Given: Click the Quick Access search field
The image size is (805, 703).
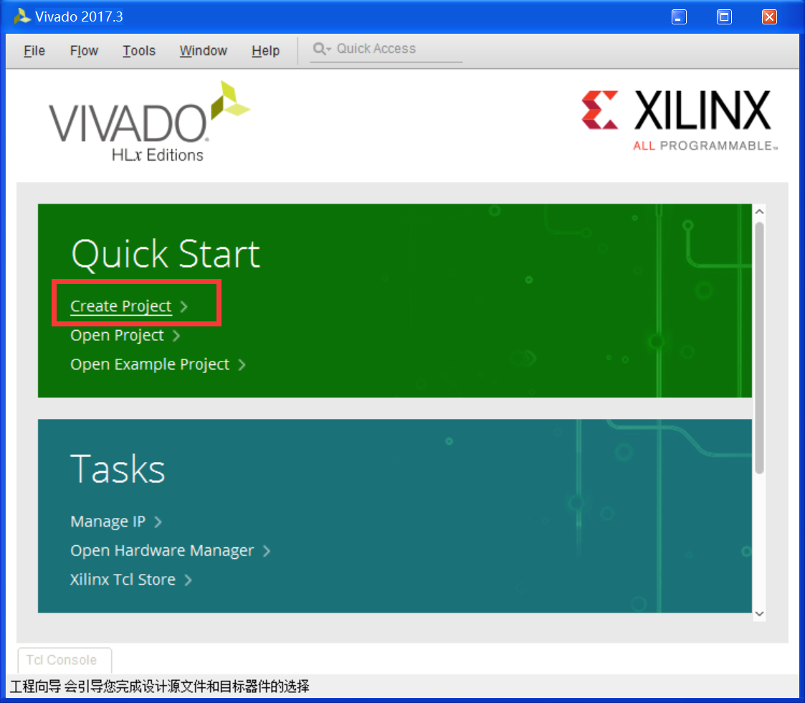Looking at the screenshot, I should coord(386,49).
